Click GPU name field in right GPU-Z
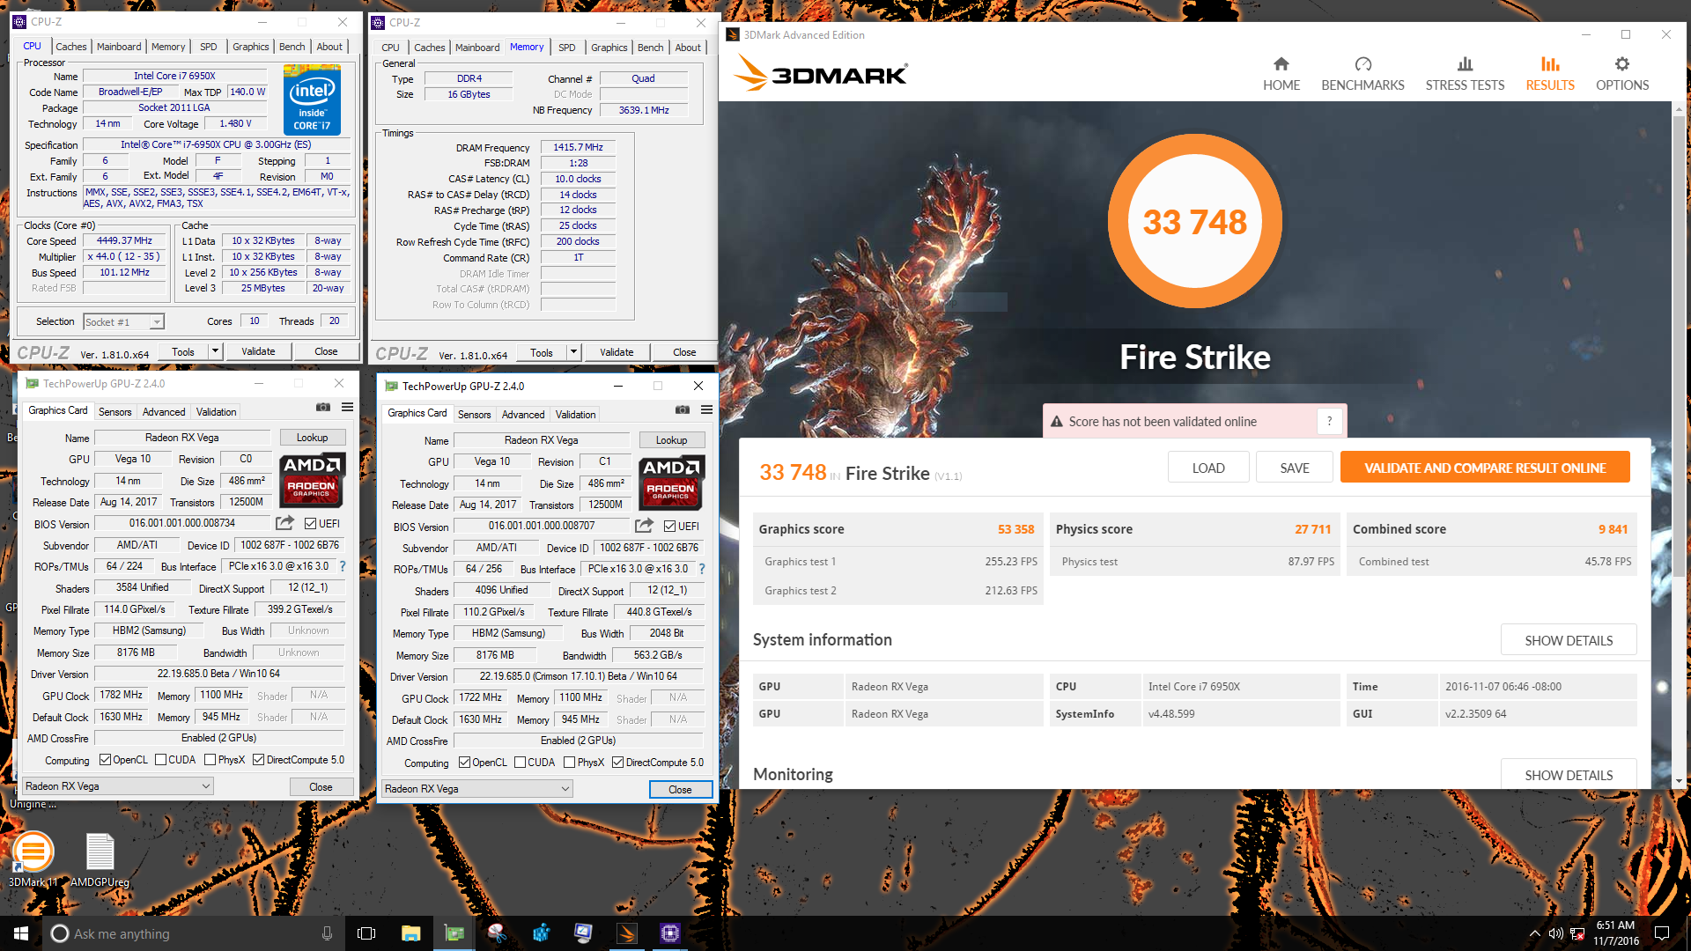This screenshot has width=1691, height=951. [541, 439]
